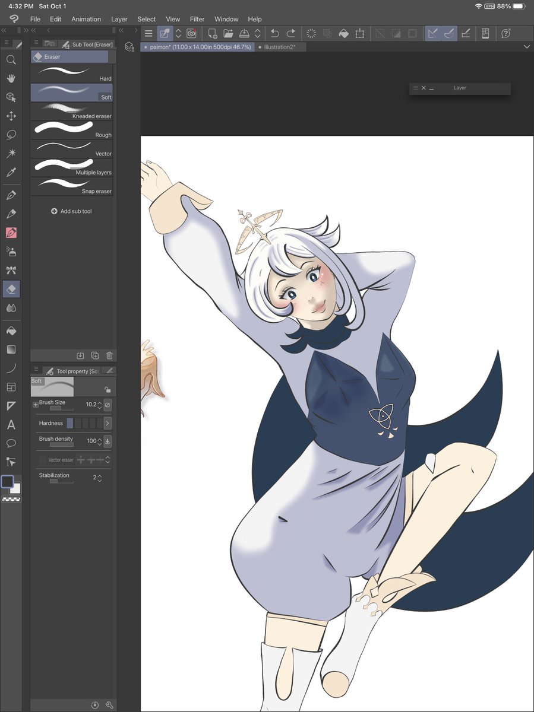This screenshot has height=712, width=534.
Task: Open stepper arrows after Clip Studio icon
Action: (178, 34)
